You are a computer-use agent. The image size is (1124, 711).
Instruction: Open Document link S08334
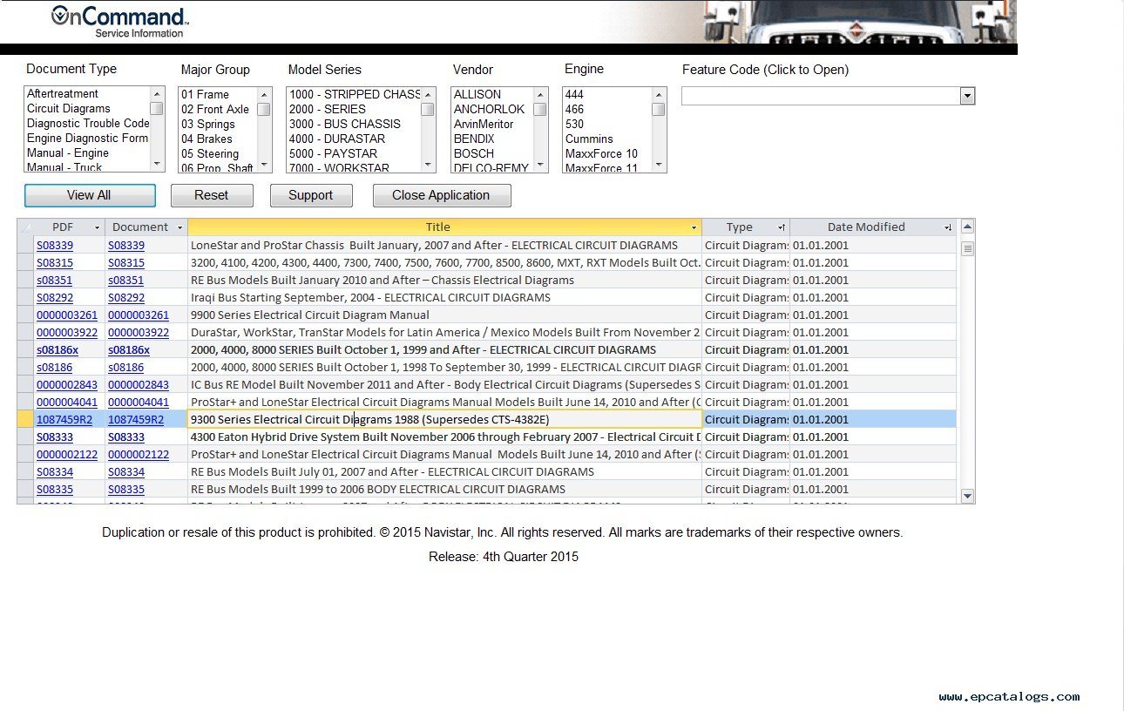126,472
